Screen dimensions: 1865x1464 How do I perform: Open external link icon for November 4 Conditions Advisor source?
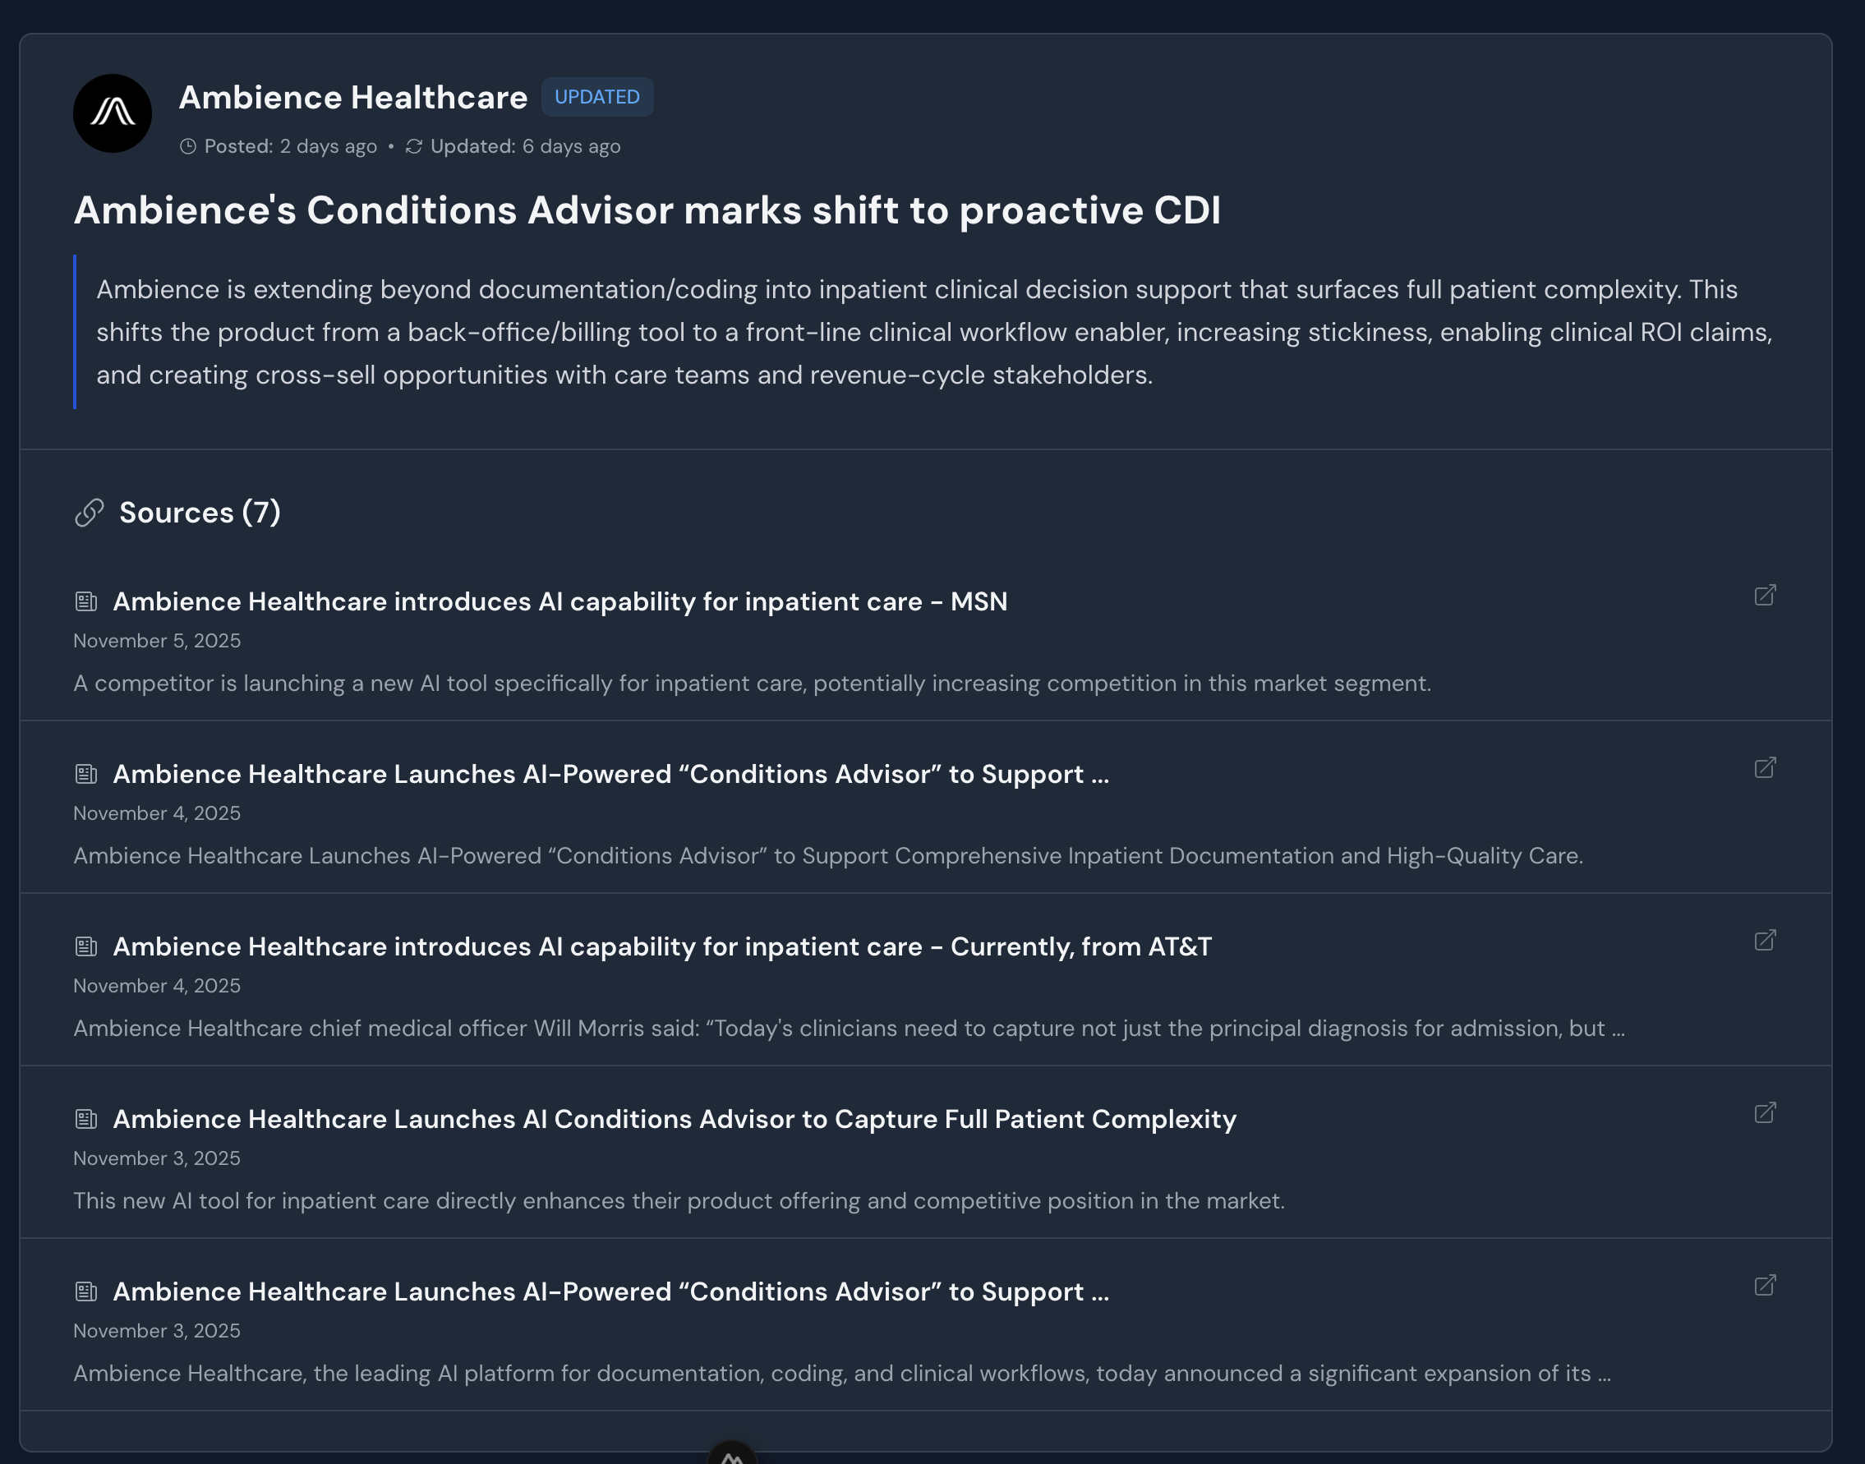click(x=1765, y=767)
